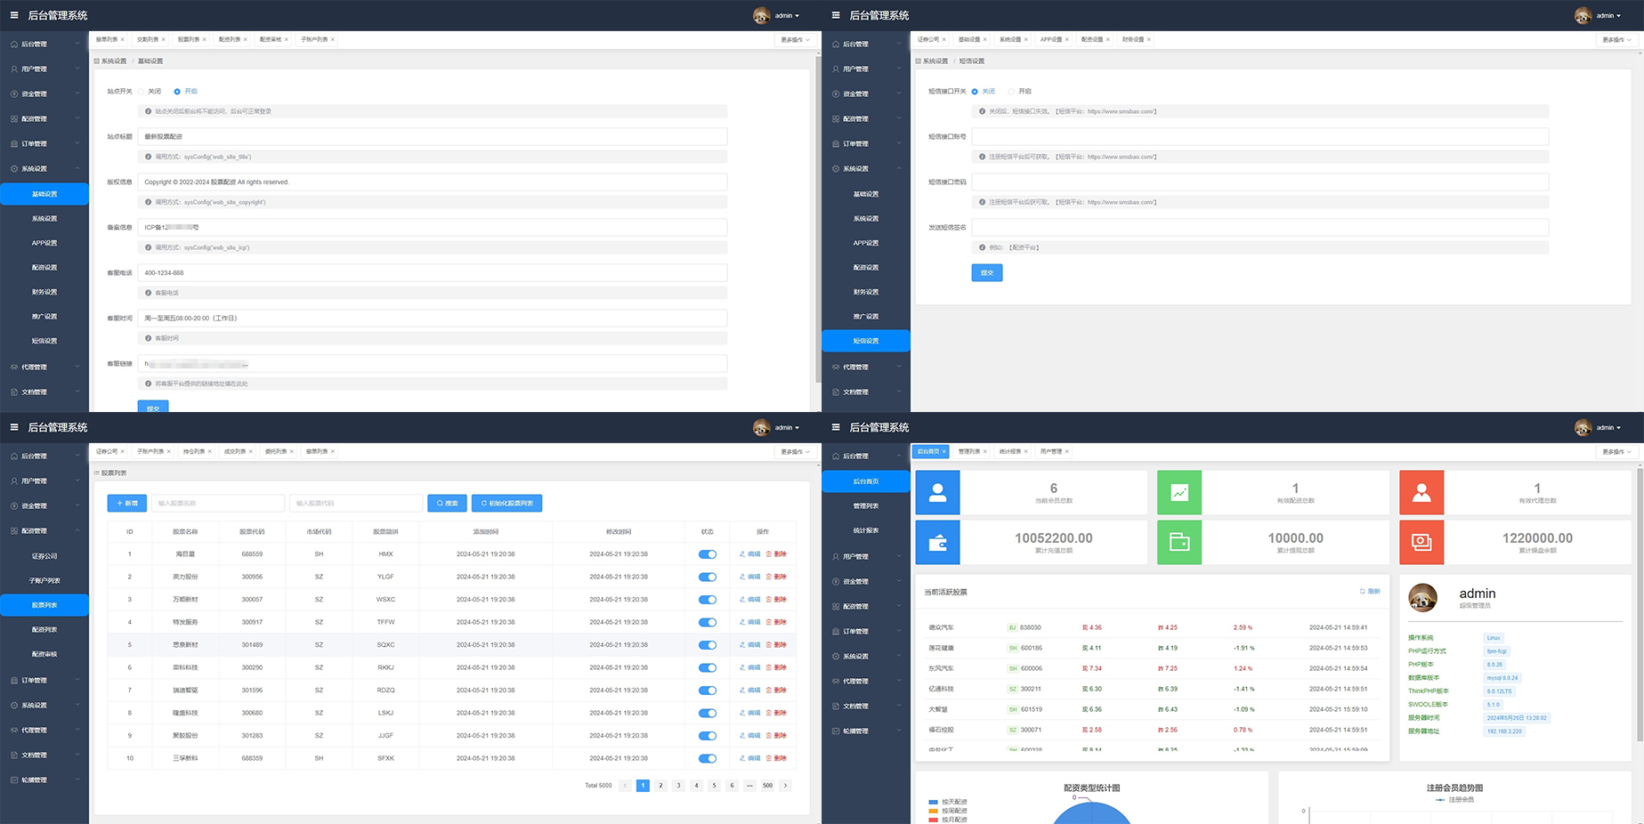Click 刷新 refresh icon in active stocks card
Screen dimensions: 1644x824
click(1363, 592)
